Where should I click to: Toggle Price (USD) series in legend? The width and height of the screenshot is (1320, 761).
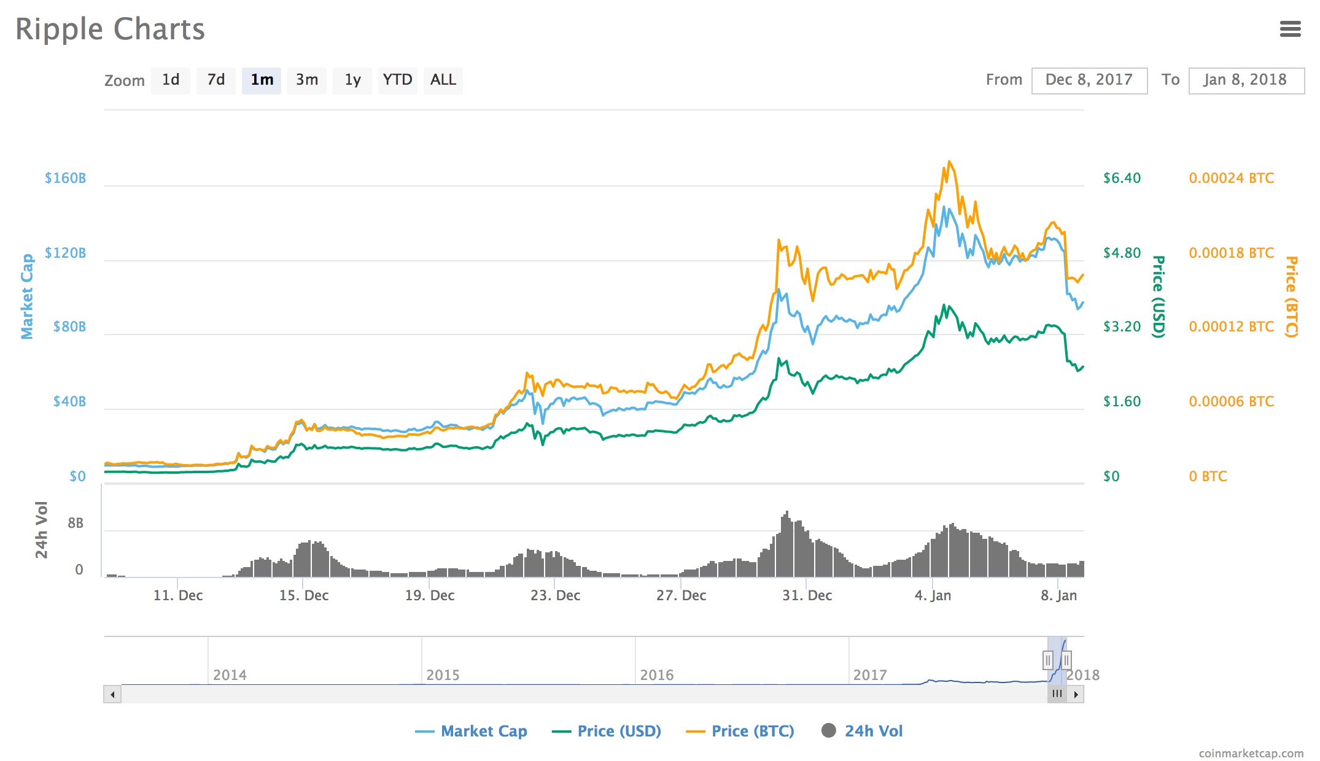[607, 731]
